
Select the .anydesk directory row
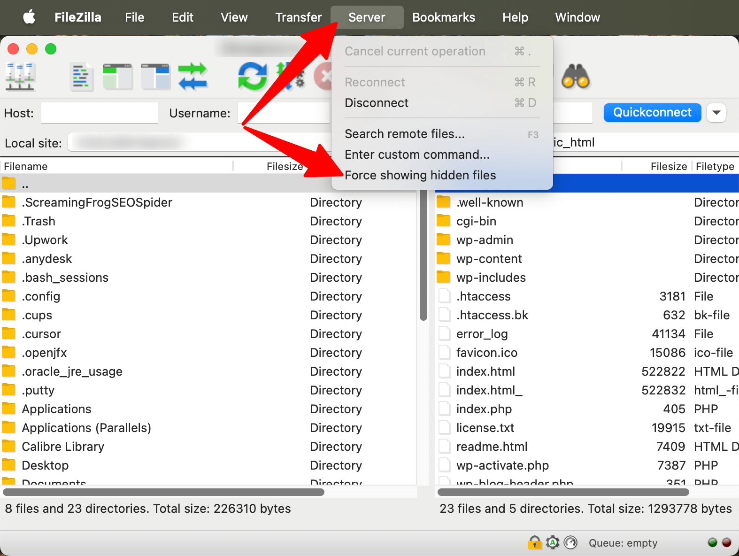click(x=208, y=258)
